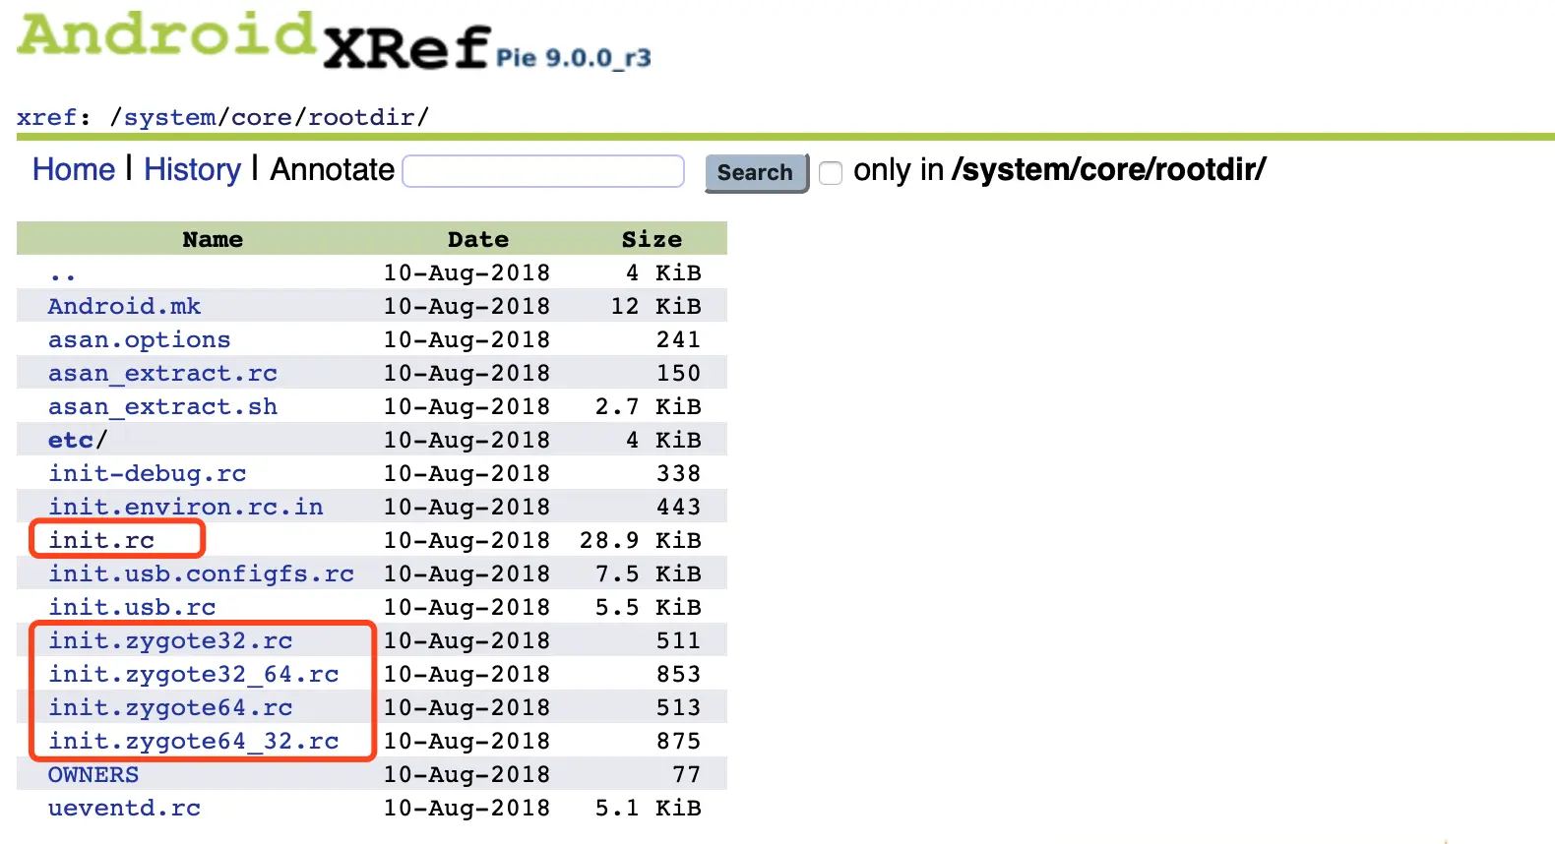Click the Size column header
Image resolution: width=1555 pixels, height=844 pixels.
tap(652, 239)
